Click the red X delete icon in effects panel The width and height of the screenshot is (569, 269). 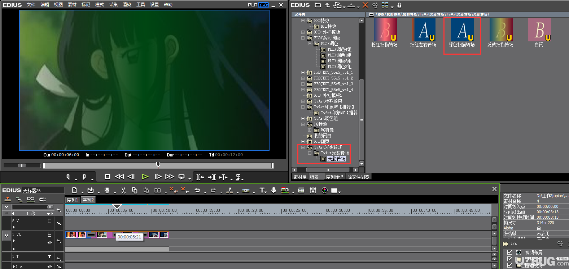tap(365, 5)
